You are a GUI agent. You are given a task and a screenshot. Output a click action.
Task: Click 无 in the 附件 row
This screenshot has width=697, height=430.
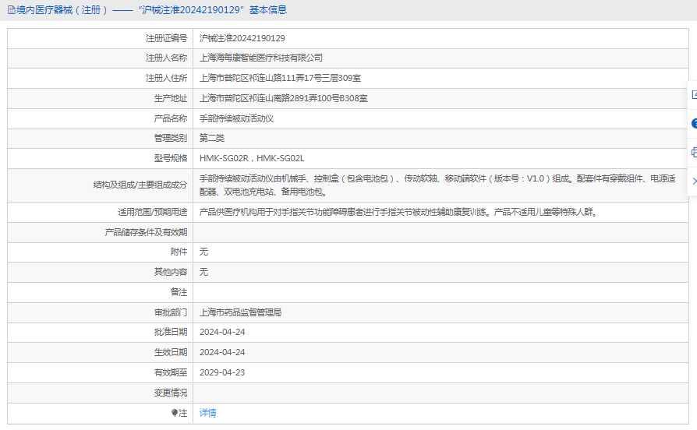(203, 252)
